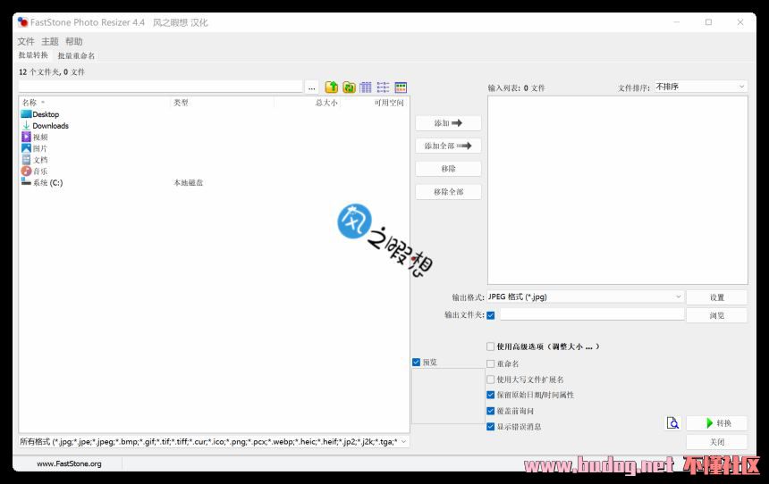This screenshot has height=484, width=769.
Task: Open the 主题 menu
Action: point(50,42)
